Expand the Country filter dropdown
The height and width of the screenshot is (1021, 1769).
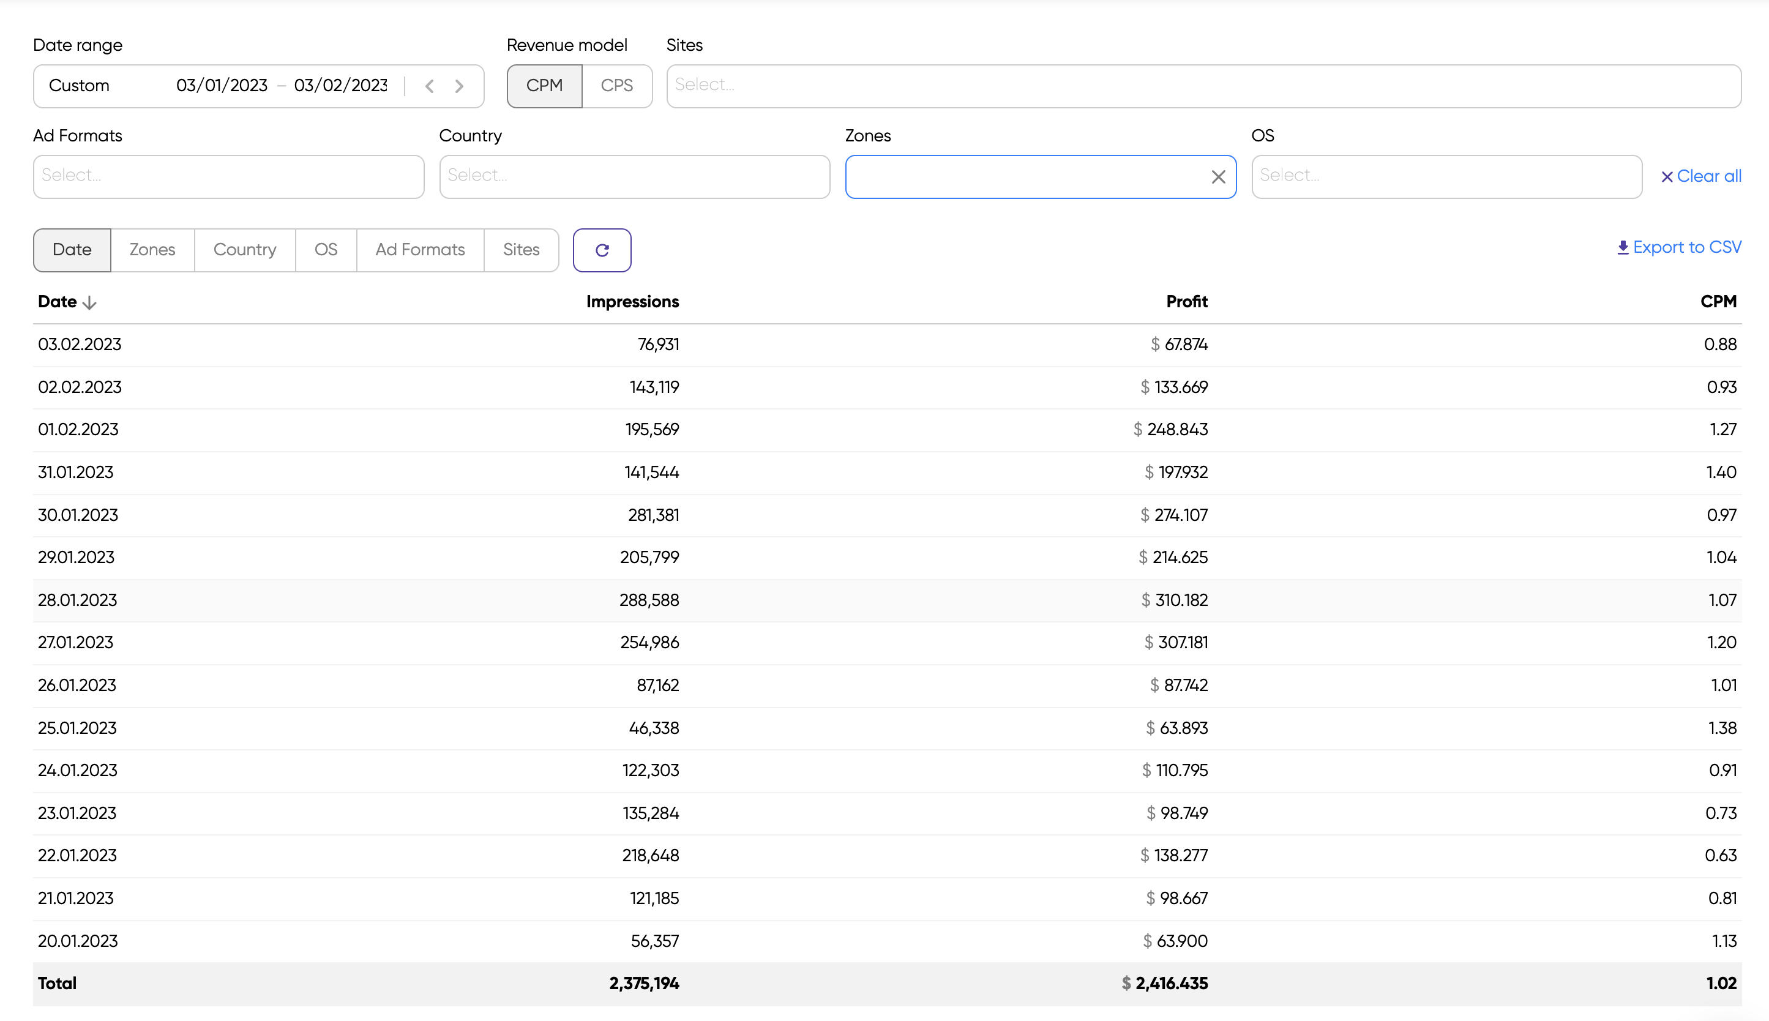click(634, 176)
